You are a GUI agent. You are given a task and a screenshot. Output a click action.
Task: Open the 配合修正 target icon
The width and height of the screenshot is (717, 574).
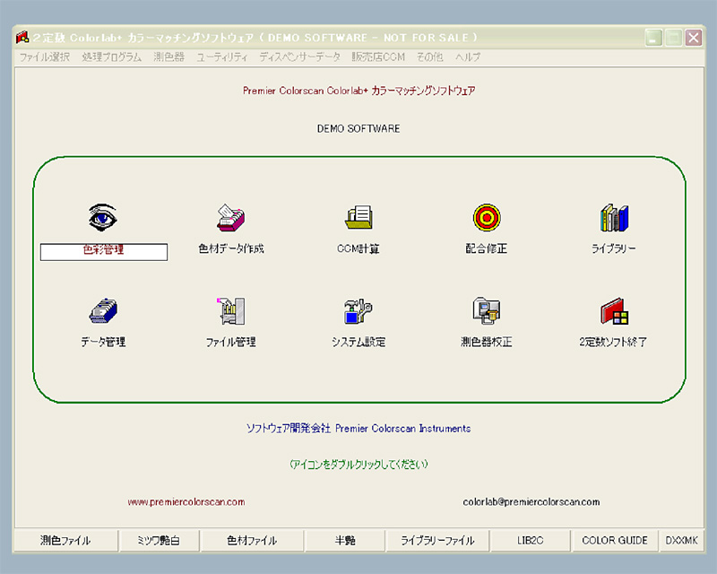click(487, 218)
